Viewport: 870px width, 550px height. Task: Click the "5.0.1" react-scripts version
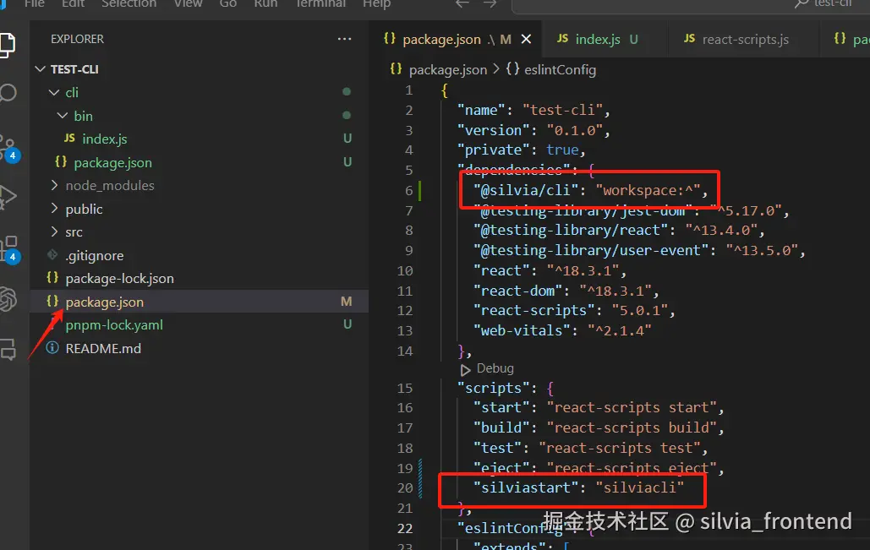point(640,311)
